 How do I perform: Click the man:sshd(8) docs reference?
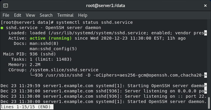tap(44, 43)
